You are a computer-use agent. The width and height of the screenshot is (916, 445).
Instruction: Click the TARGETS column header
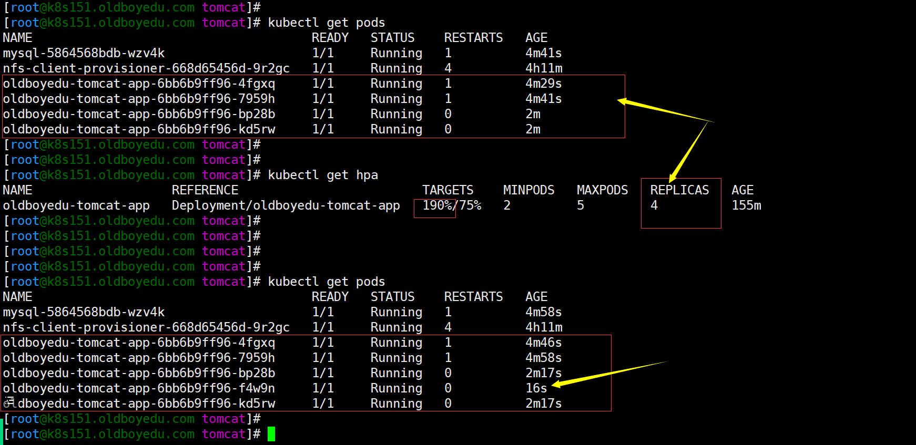(x=447, y=190)
